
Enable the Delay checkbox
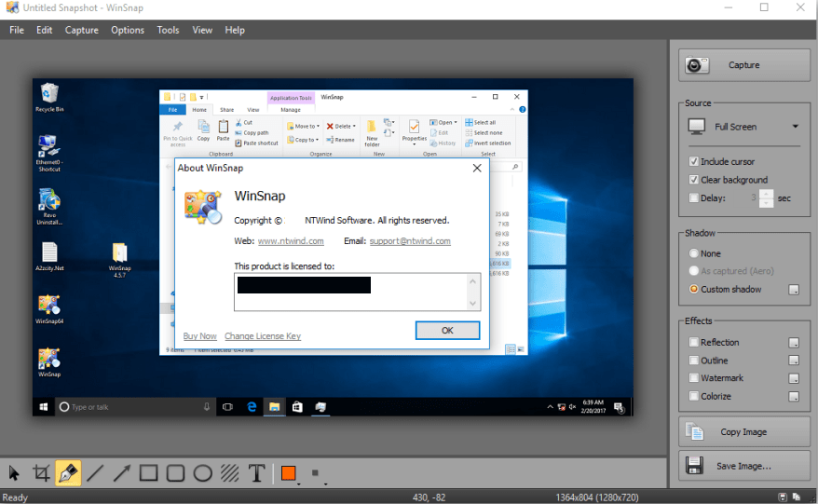694,198
